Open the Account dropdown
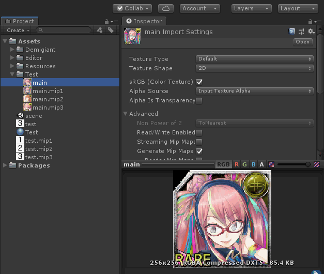 click(x=200, y=8)
